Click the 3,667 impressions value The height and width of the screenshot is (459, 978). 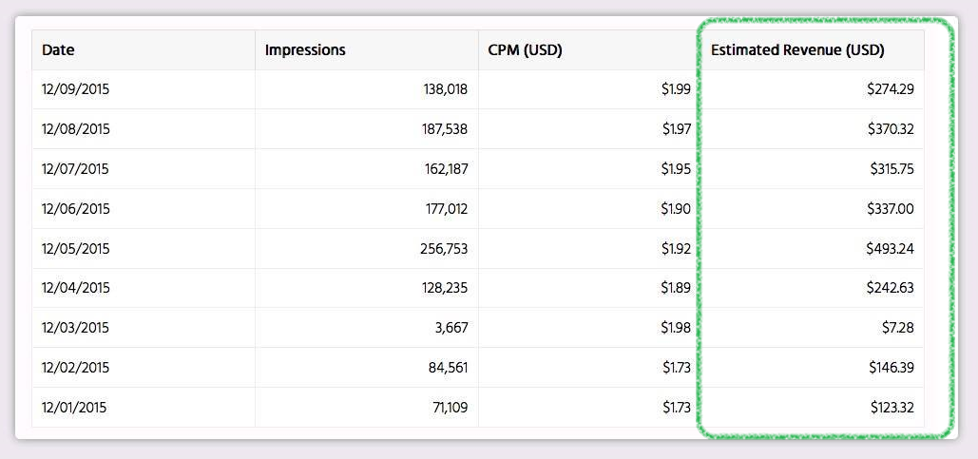click(451, 328)
